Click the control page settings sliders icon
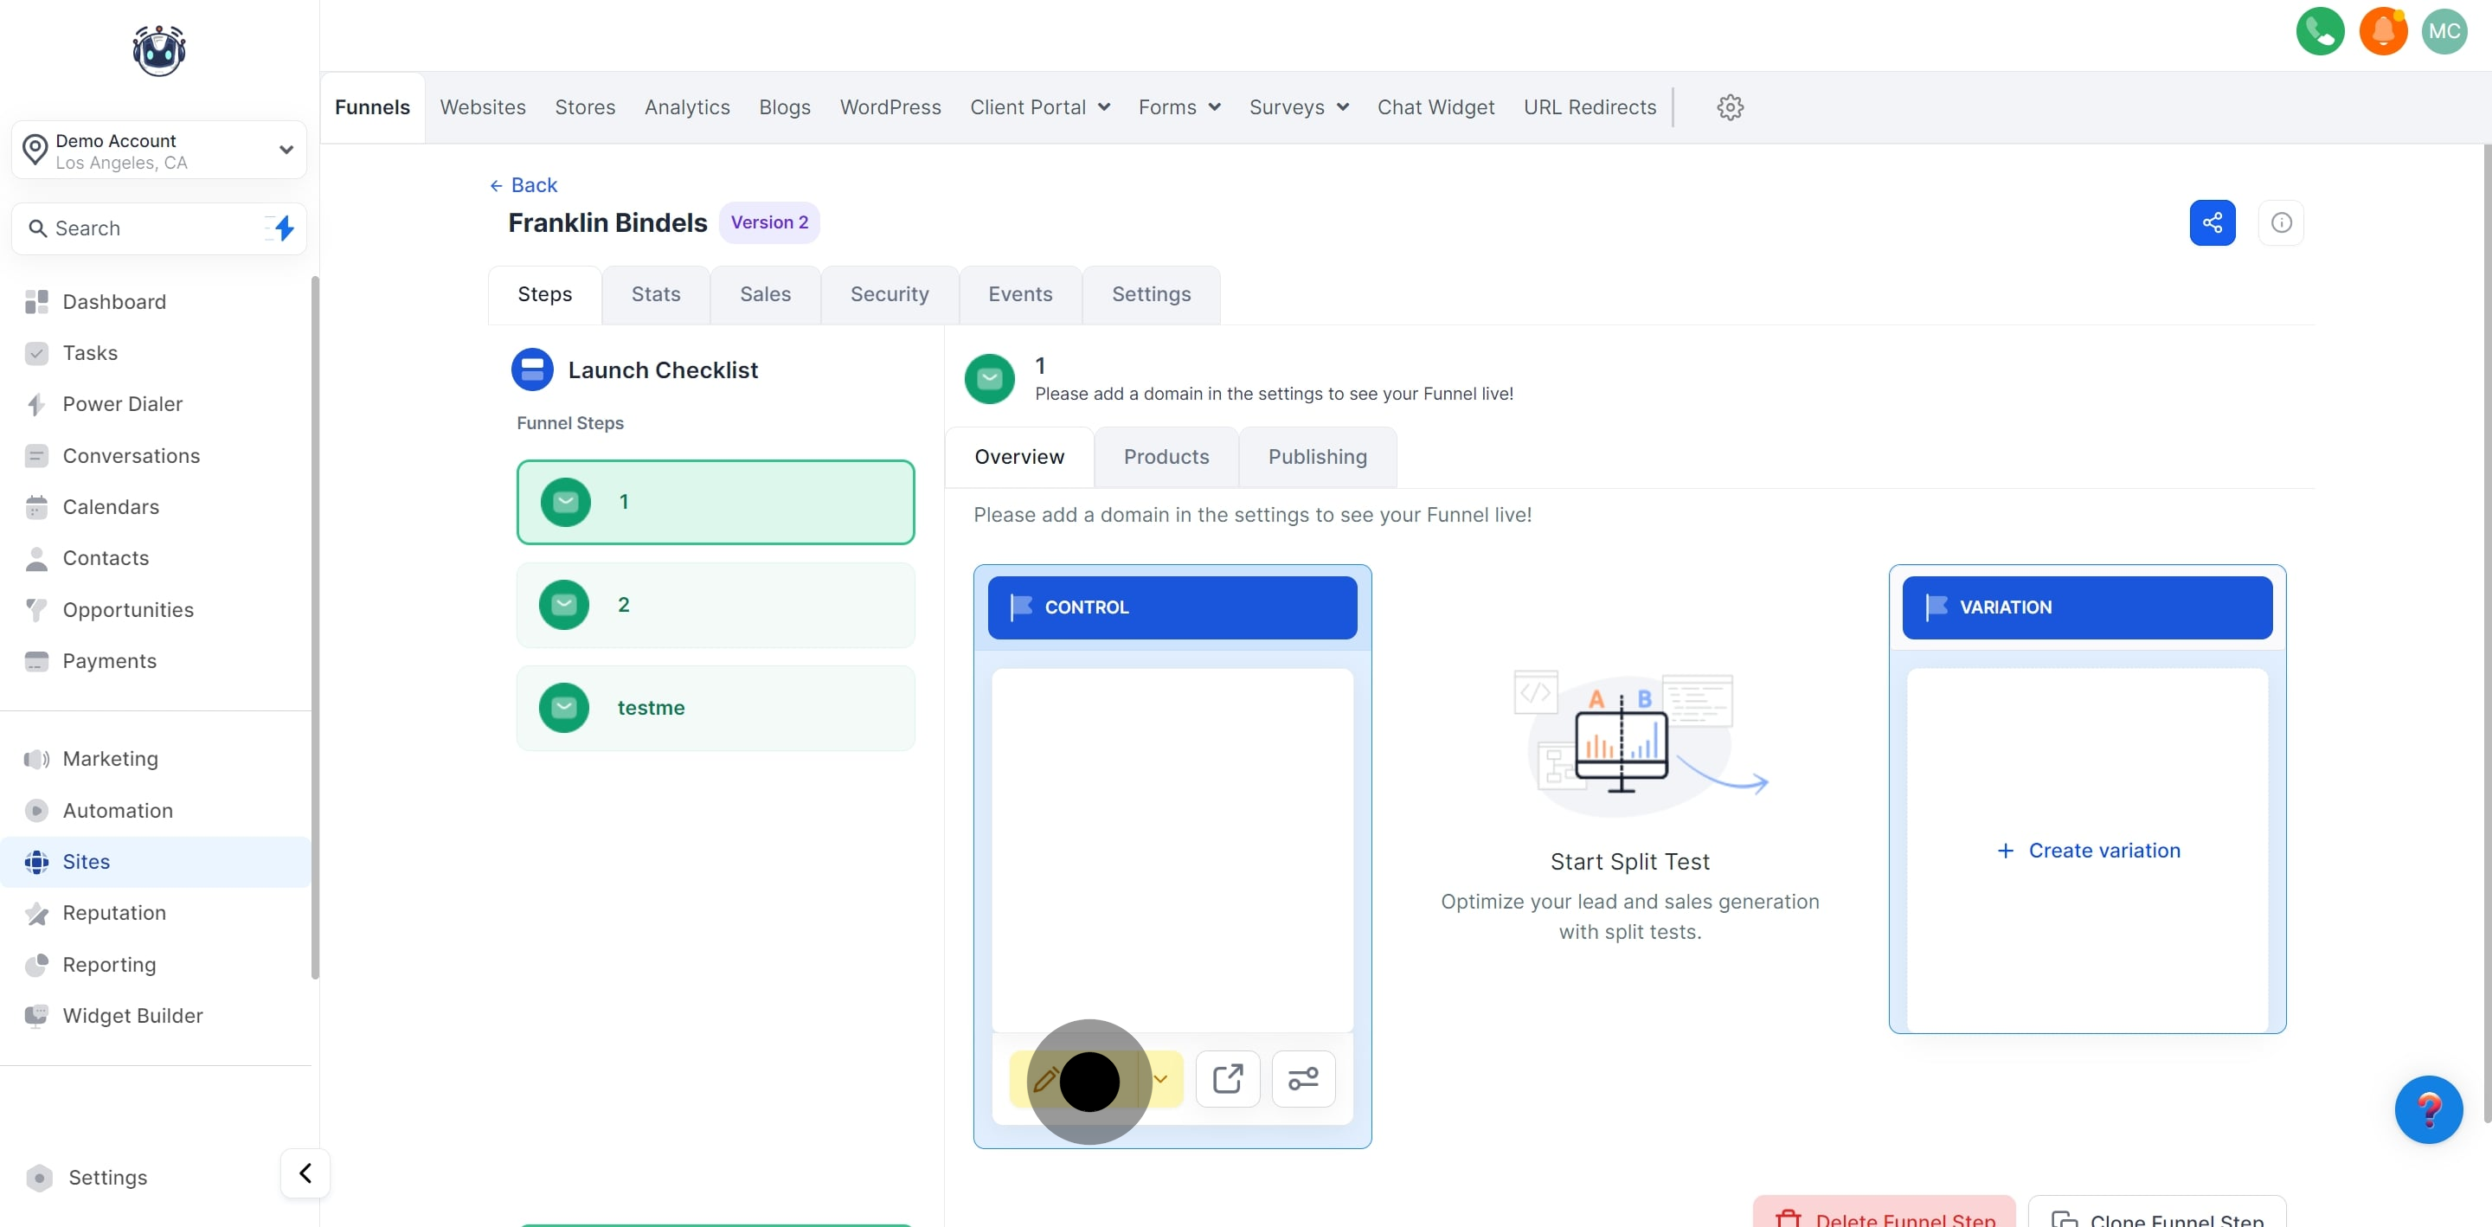Screen dimensions: 2492x1227 pos(1302,1078)
